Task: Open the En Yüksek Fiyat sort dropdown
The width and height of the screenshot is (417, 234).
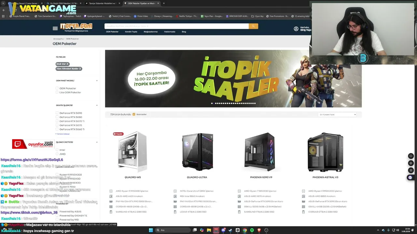Action: (337, 114)
